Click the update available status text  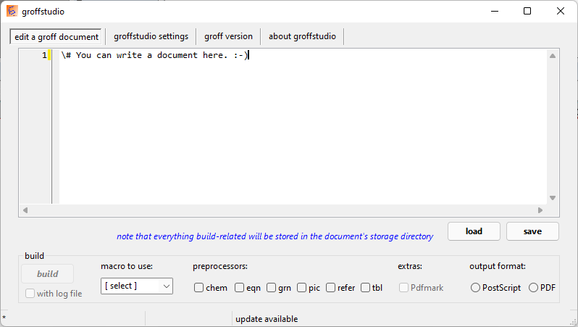pos(267,319)
